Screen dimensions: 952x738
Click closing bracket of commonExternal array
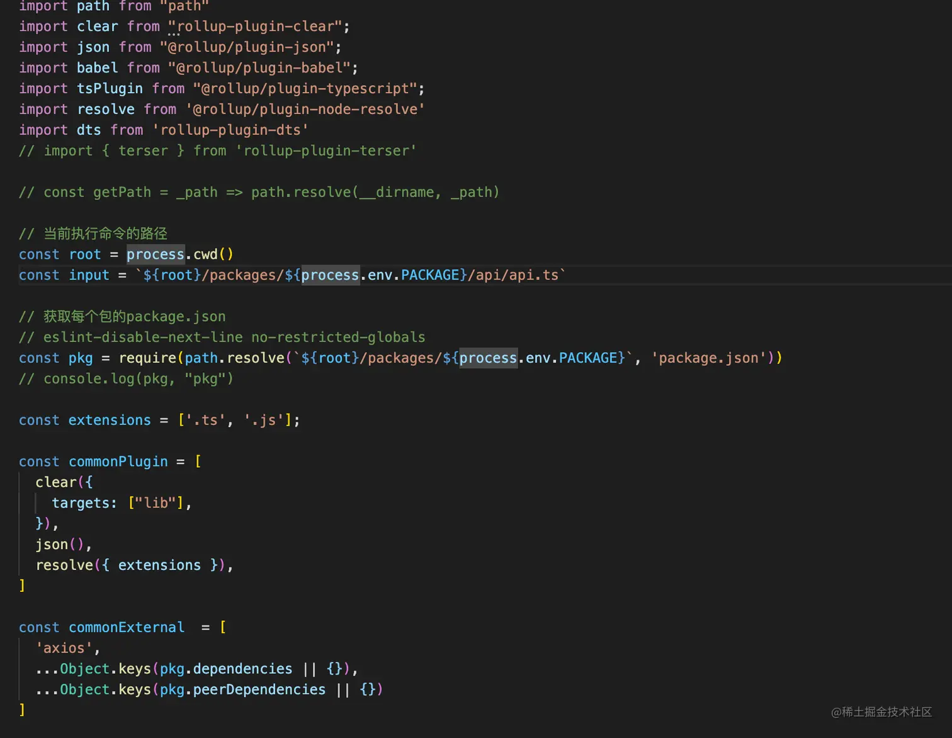pyautogui.click(x=22, y=710)
